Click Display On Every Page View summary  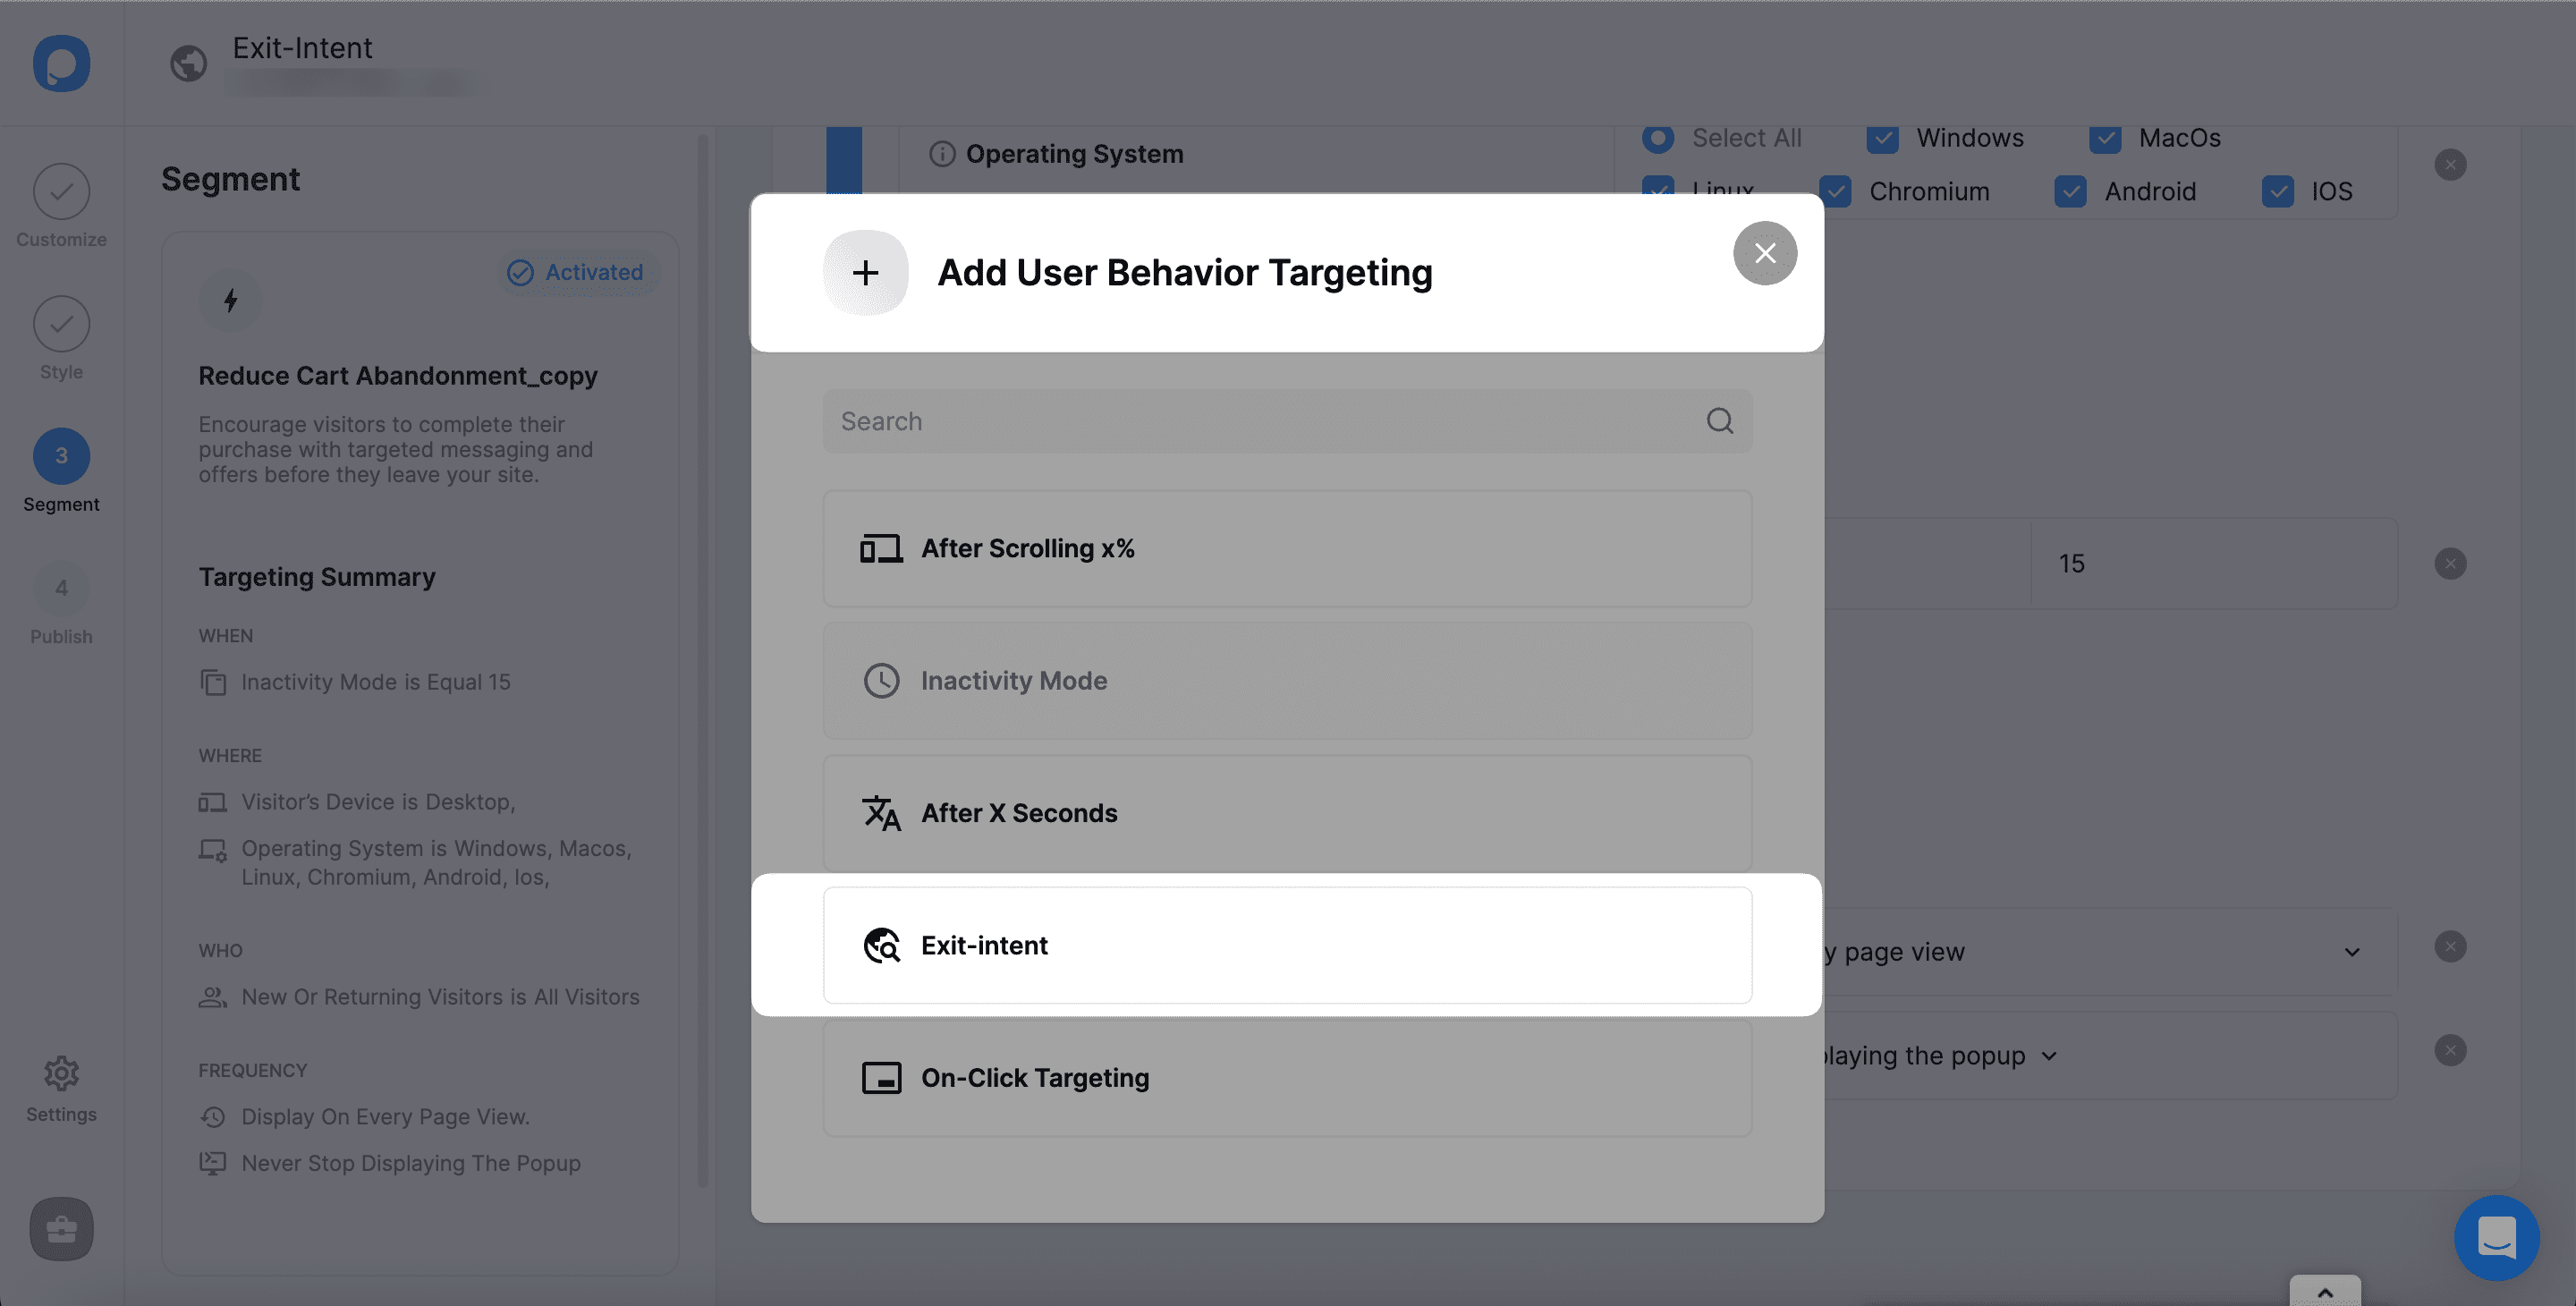tap(385, 1117)
